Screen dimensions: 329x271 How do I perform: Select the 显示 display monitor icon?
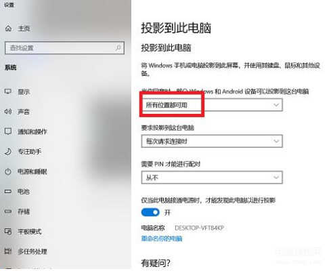coord(8,91)
